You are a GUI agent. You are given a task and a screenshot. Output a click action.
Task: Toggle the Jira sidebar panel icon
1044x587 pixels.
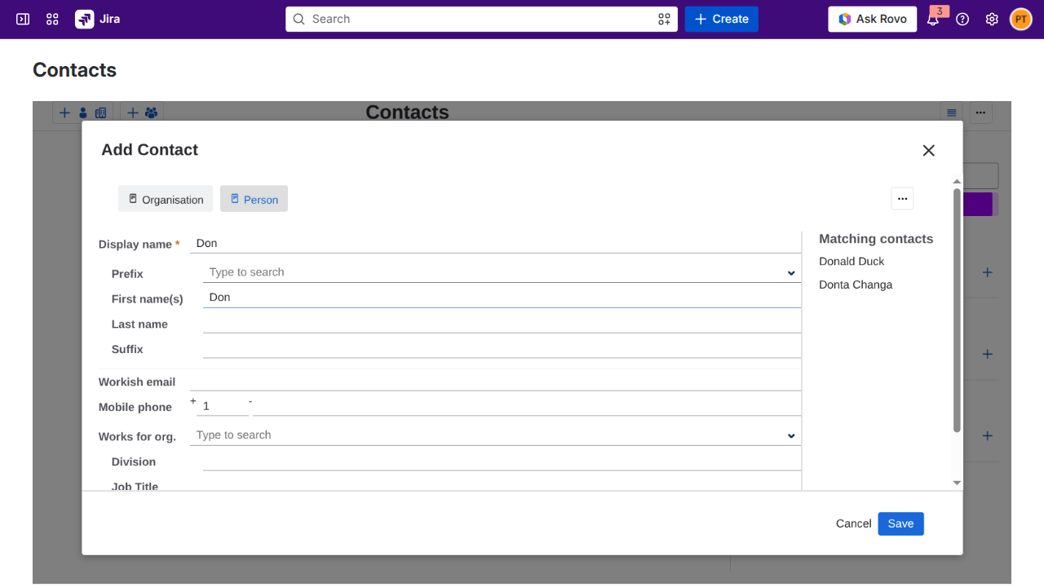click(23, 19)
